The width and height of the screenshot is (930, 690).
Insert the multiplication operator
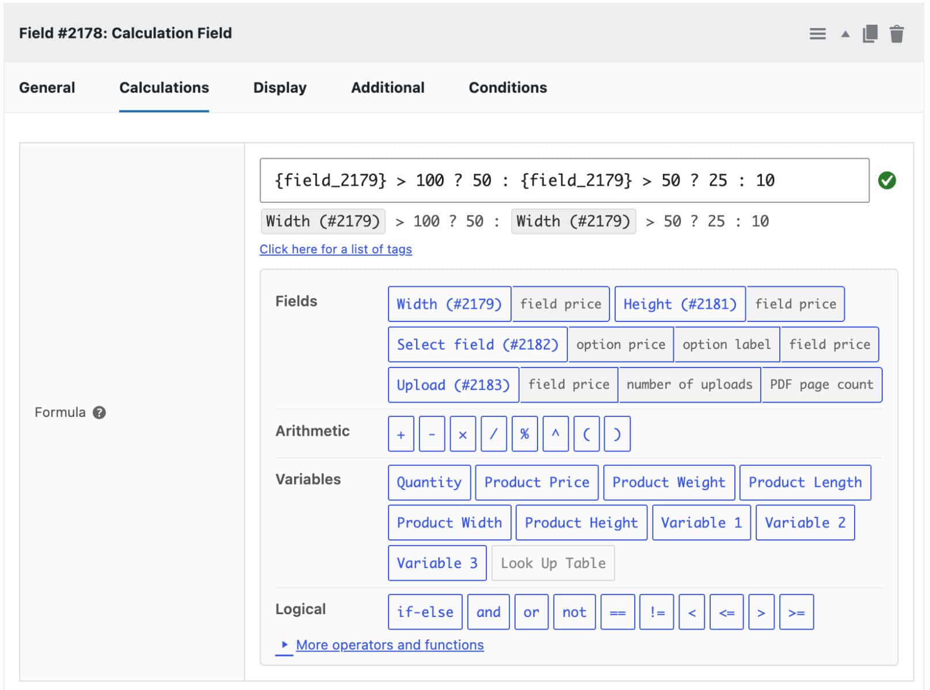coord(463,434)
